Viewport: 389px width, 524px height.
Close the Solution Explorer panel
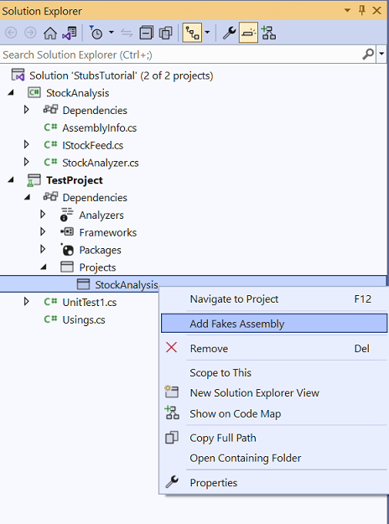(x=377, y=11)
